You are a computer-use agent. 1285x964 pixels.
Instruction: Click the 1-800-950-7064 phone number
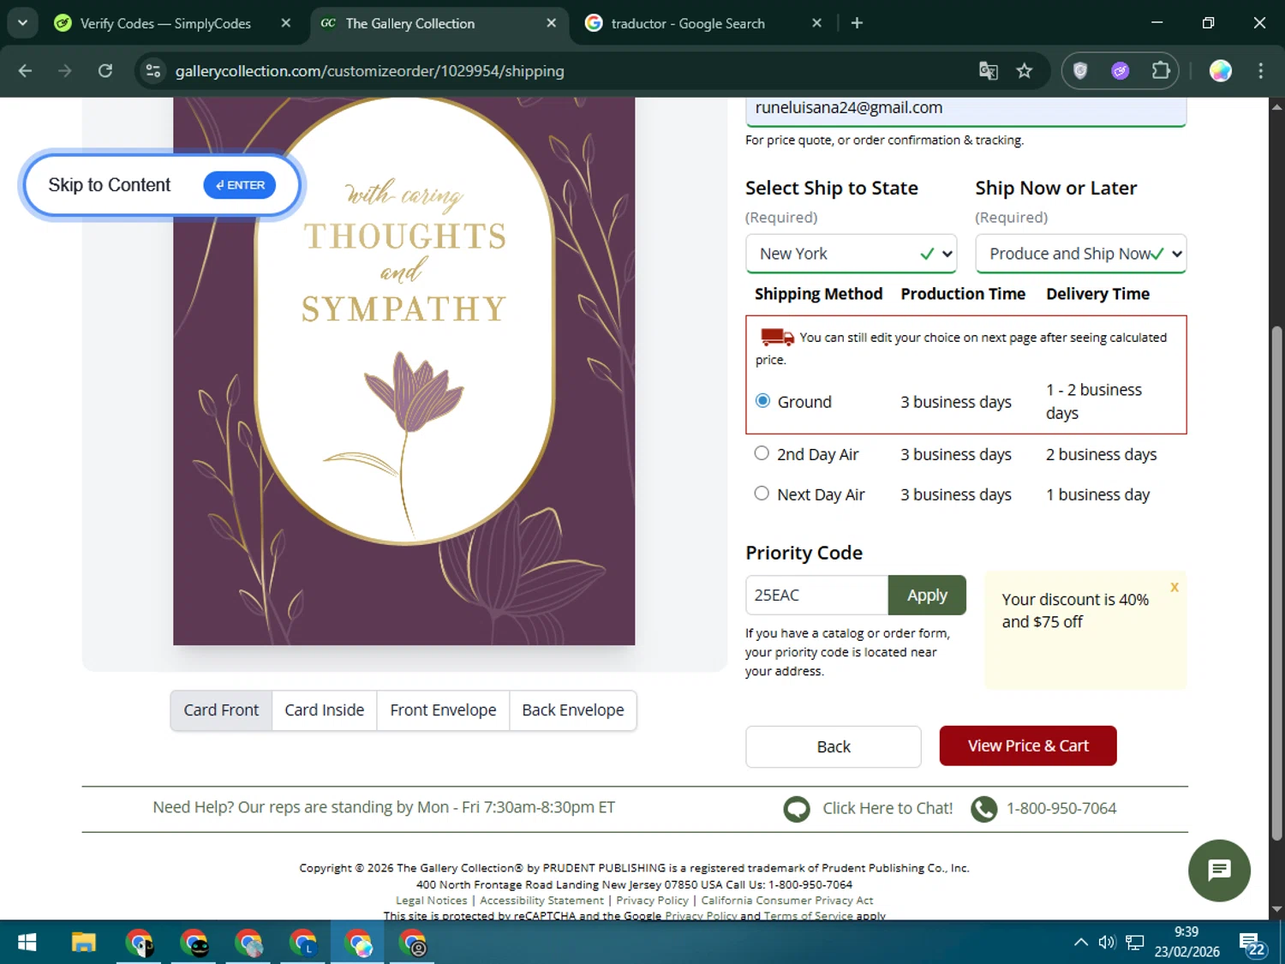(1061, 808)
